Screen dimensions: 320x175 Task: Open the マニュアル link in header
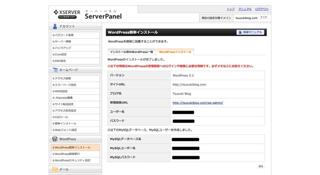(245, 9)
